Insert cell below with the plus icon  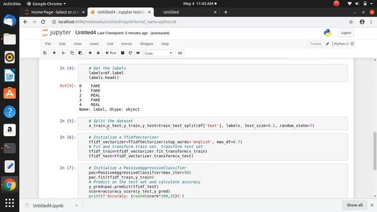click(54, 53)
